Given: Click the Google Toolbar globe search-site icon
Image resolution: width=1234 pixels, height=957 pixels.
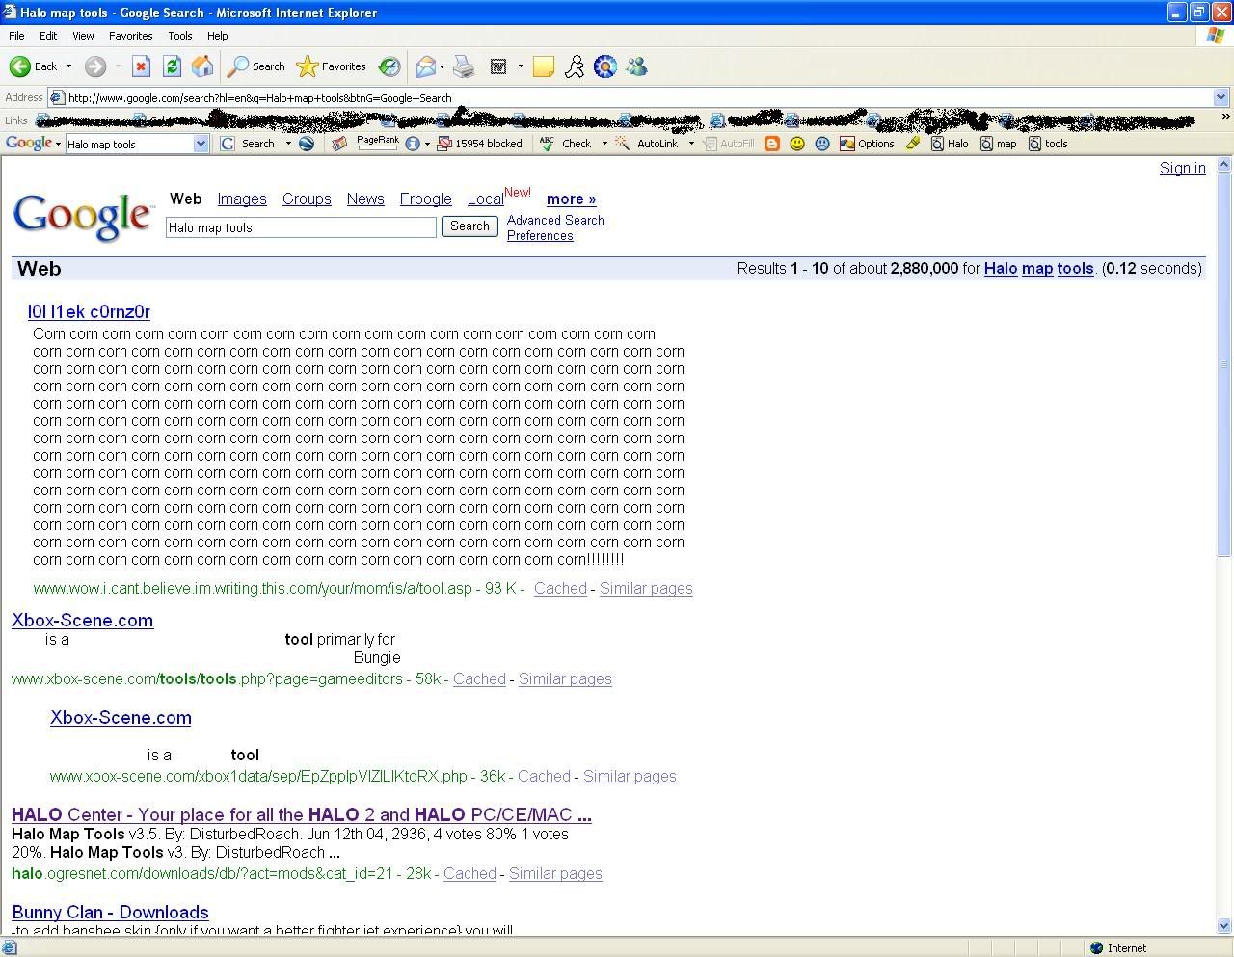Looking at the screenshot, I should [307, 144].
